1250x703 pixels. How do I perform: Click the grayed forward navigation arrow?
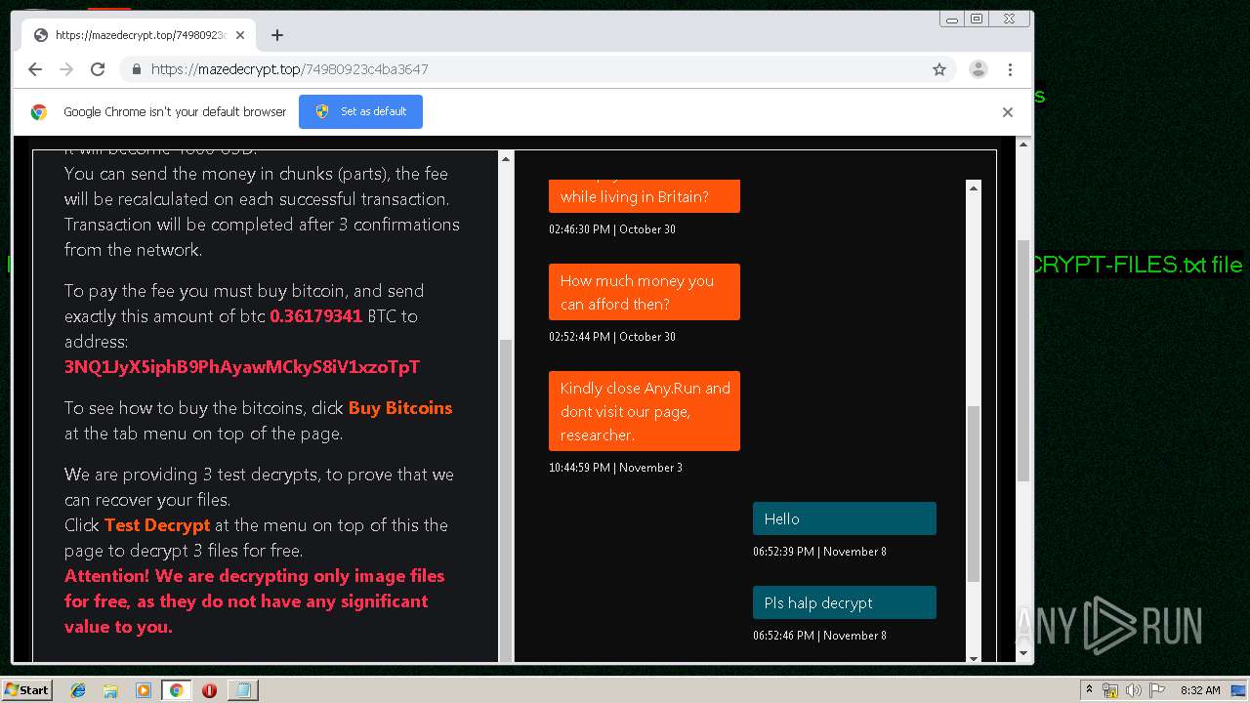(x=66, y=69)
